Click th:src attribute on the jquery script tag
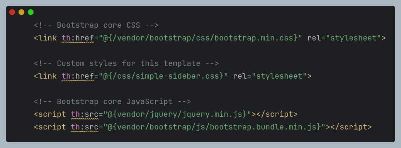The image size is (401, 148). click(x=85, y=114)
